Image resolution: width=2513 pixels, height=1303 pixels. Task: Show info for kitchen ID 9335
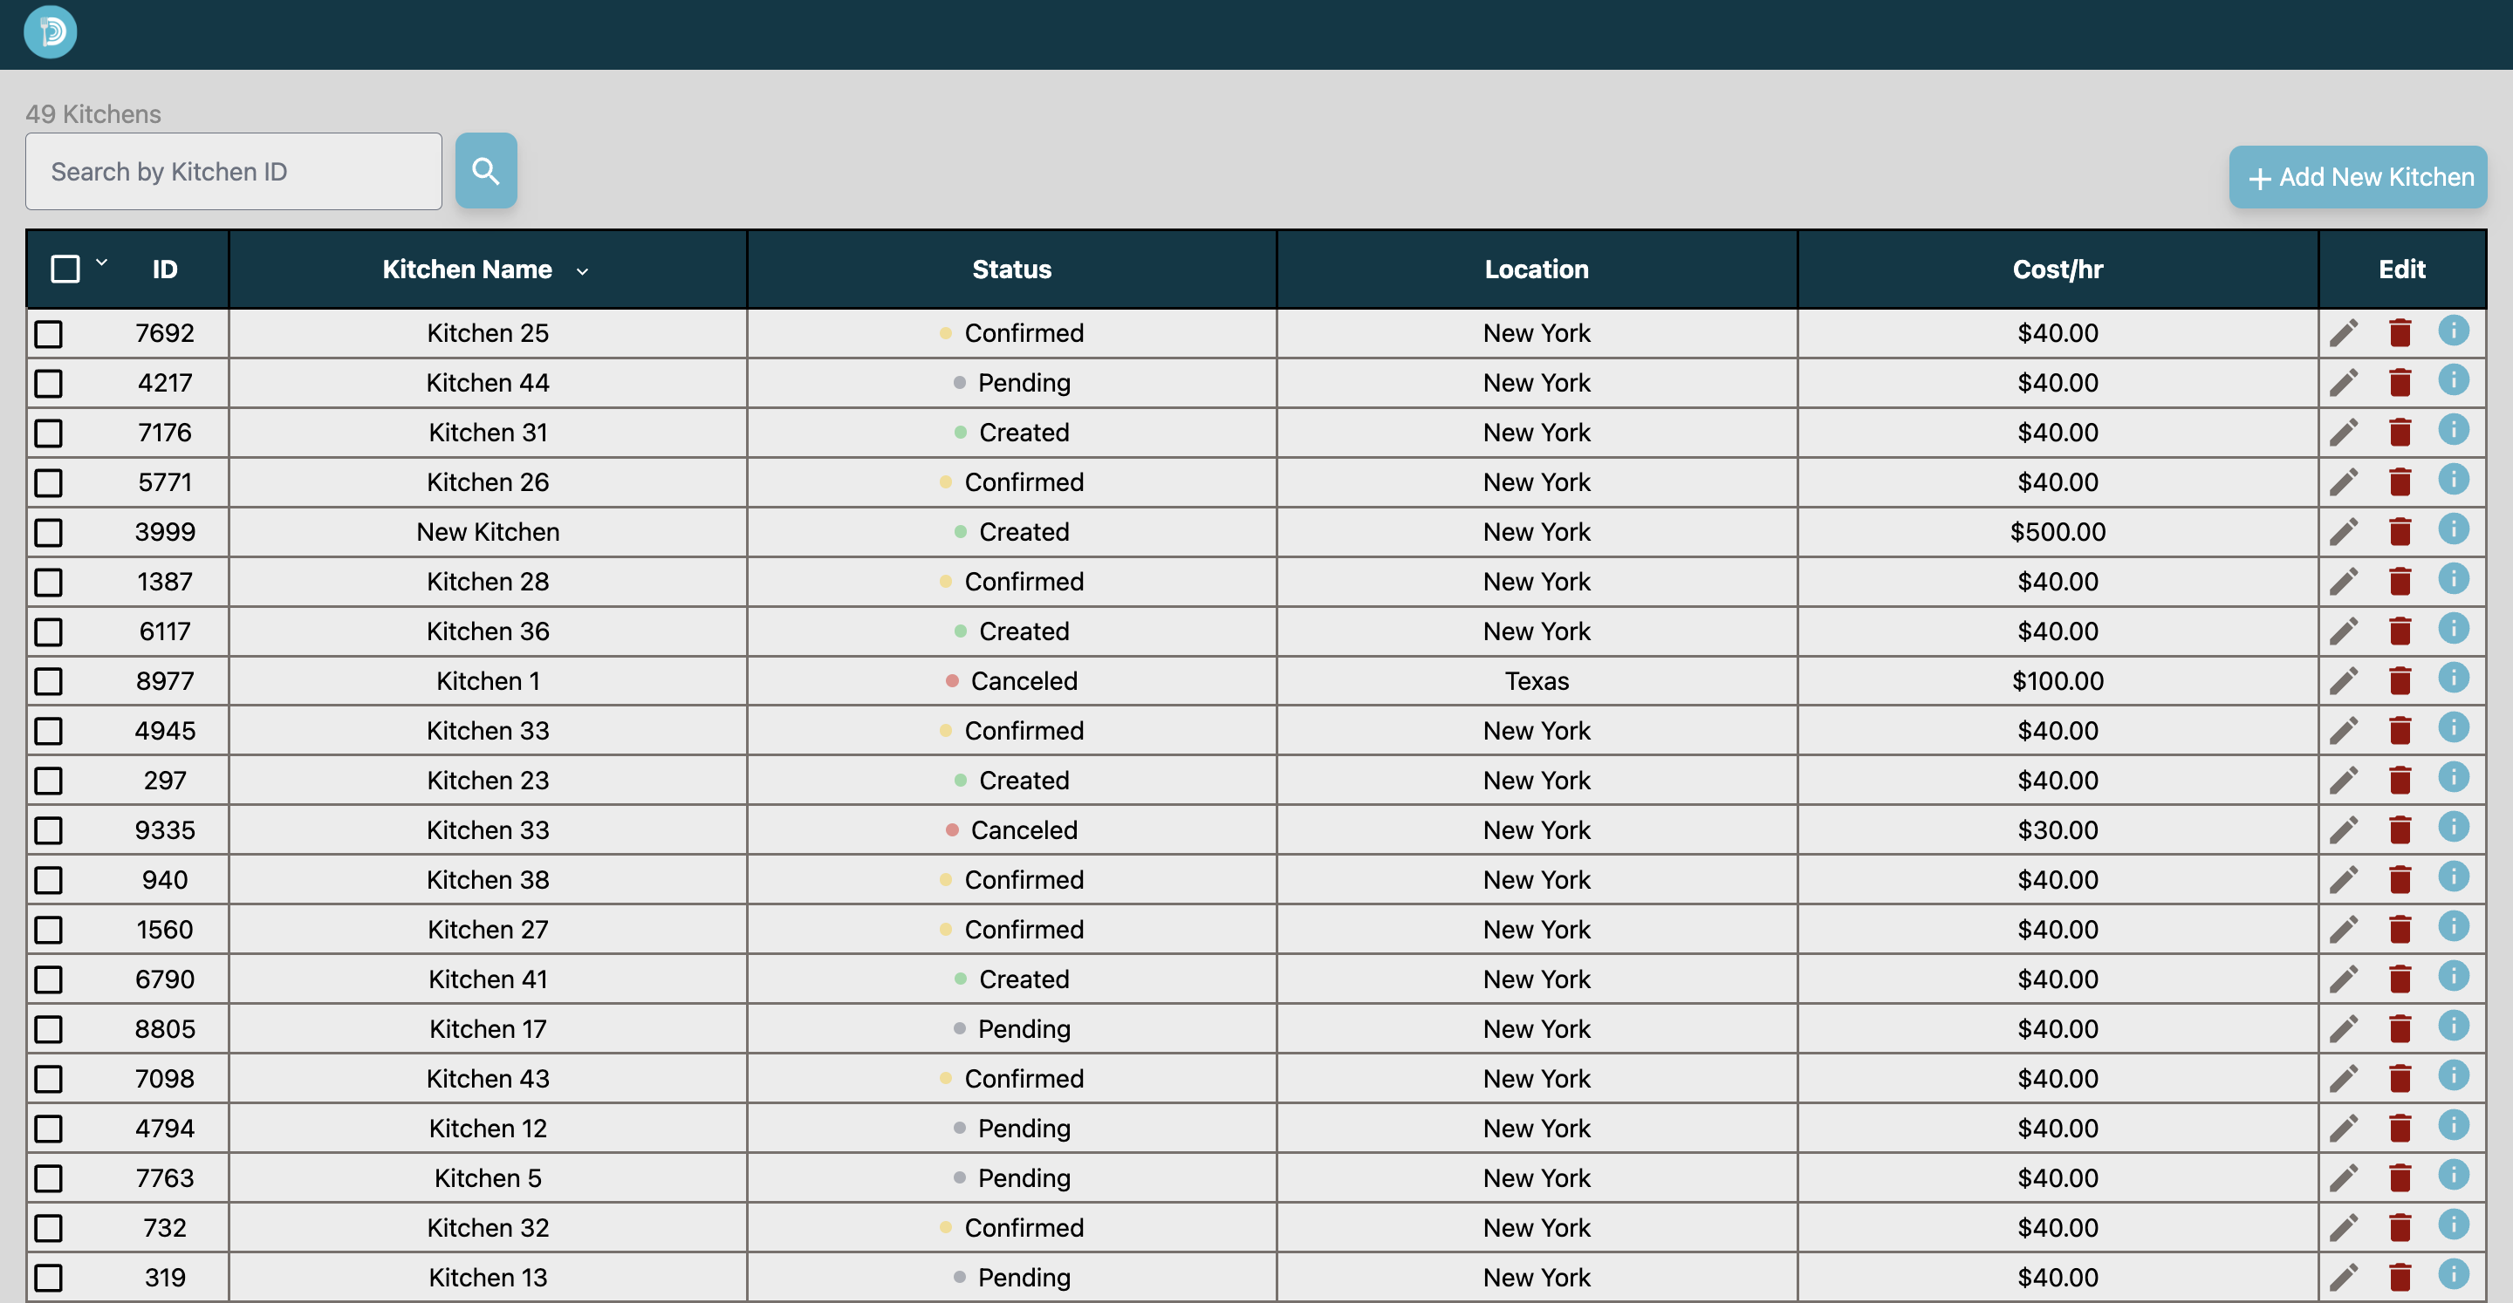tap(2453, 827)
